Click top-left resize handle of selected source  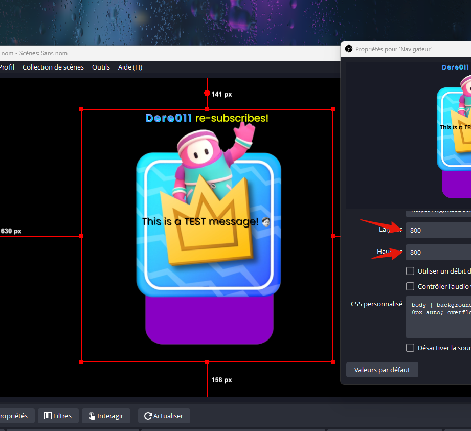[x=81, y=109]
